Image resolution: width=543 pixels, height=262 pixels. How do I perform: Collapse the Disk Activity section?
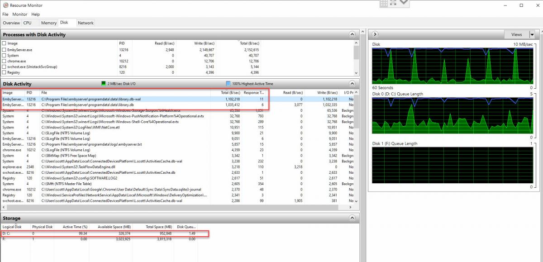coord(352,84)
